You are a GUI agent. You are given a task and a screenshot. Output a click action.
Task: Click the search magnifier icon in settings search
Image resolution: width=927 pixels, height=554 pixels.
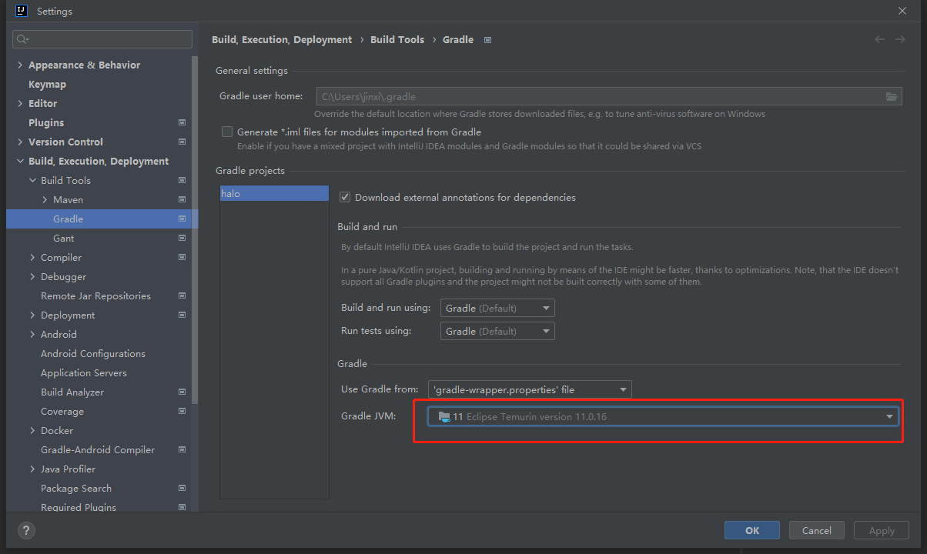(22, 39)
